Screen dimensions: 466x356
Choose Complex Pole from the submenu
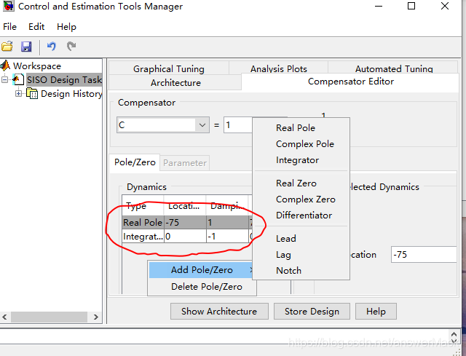[301, 144]
